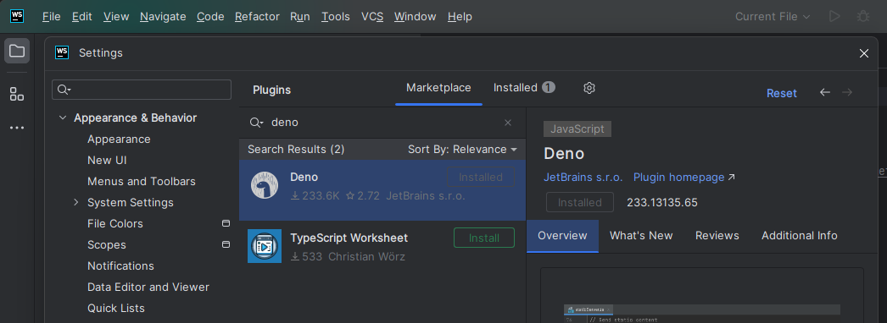Focus the settings search field
This screenshot has height=323, width=887.
[142, 90]
